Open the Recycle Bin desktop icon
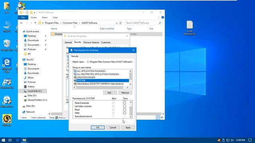 7,45
